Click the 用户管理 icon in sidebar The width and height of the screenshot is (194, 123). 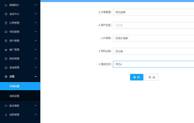click(x=6, y=41)
